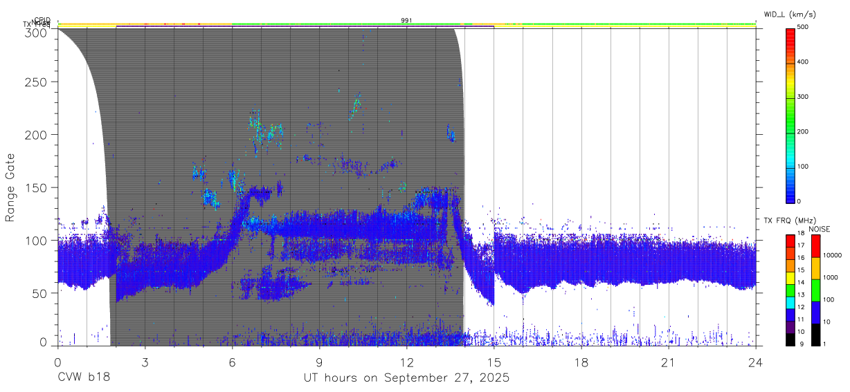Click the 6 hour tick on the UT axis

coord(232,362)
